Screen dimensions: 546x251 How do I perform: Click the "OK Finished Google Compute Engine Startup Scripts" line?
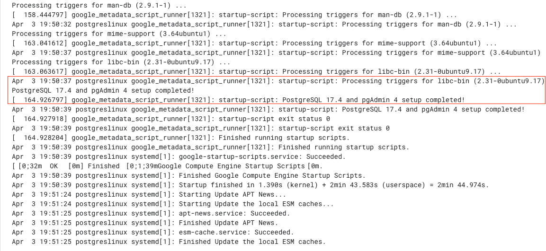pyautogui.click(x=167, y=166)
